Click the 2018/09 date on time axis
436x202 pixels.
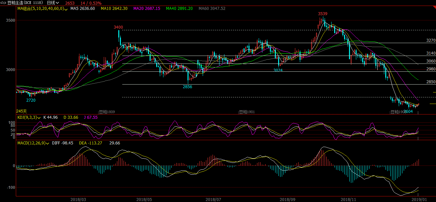click(287, 199)
